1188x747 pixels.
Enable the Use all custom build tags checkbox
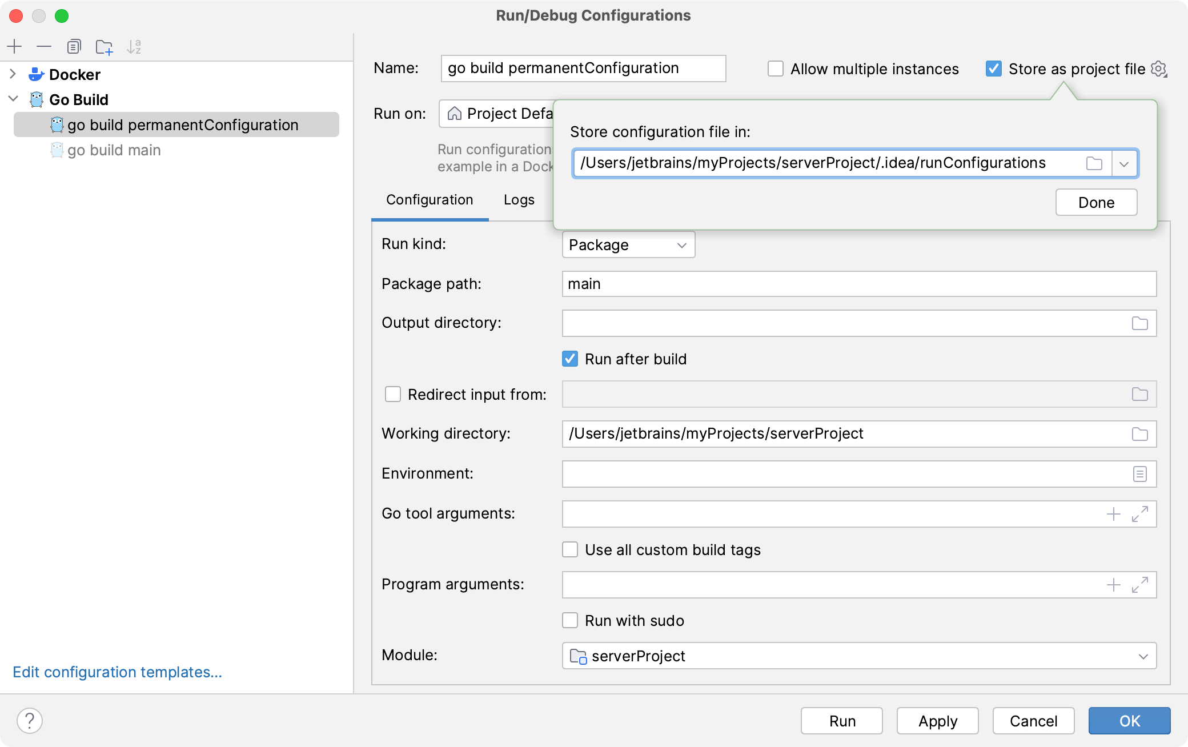pos(569,549)
